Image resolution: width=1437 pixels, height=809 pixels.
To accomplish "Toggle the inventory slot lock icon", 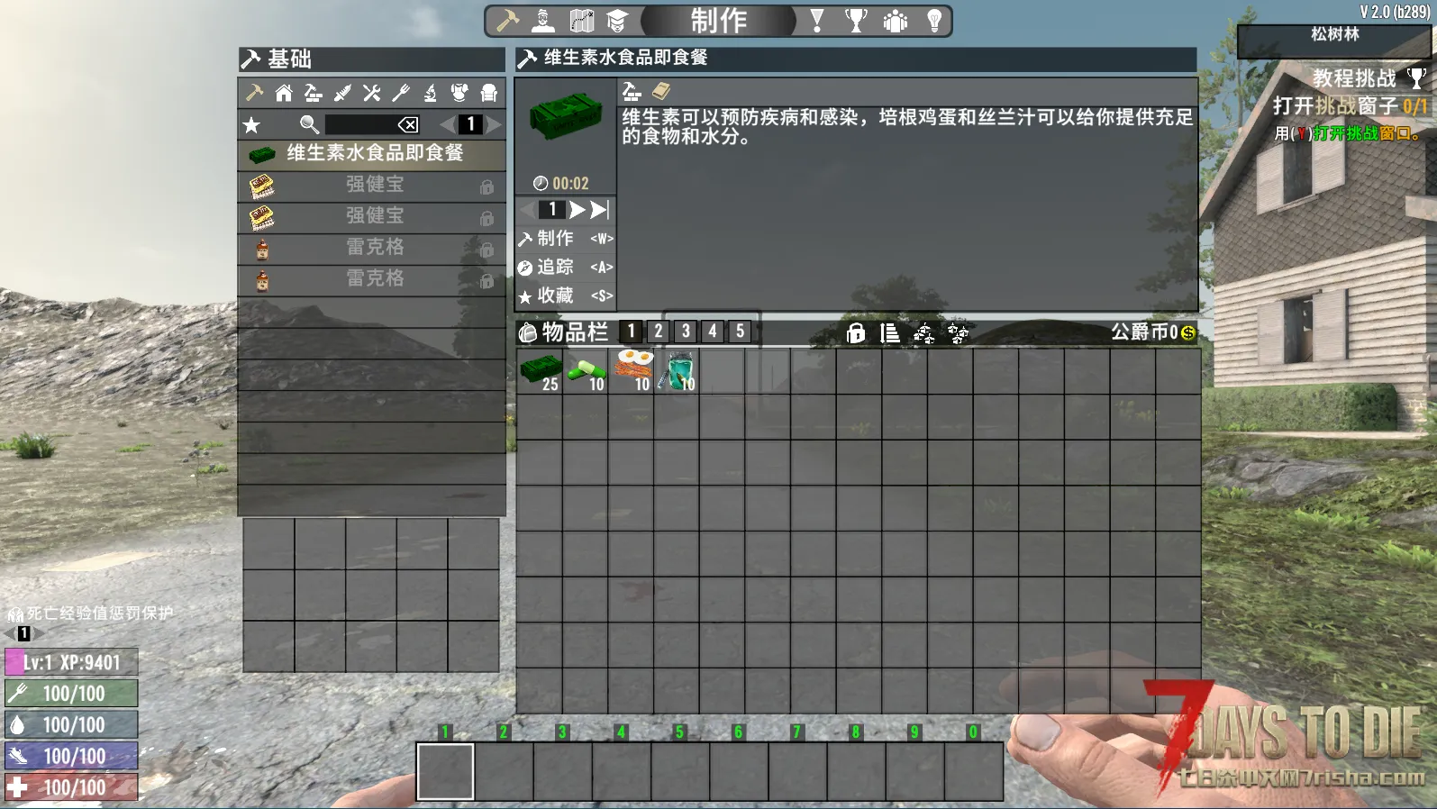I will 856,333.
